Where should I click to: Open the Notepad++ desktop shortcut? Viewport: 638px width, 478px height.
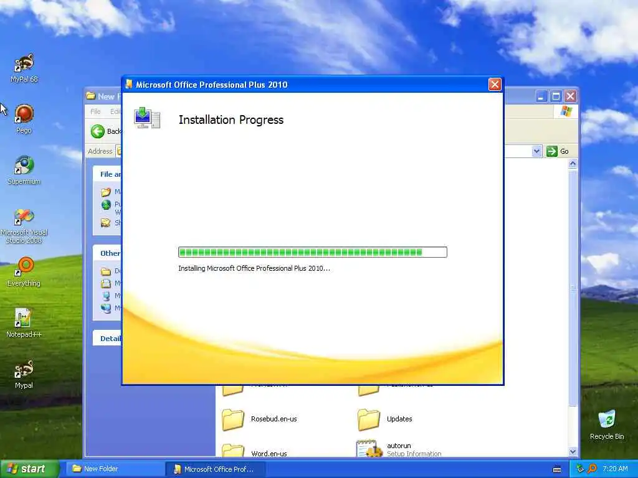tap(24, 323)
